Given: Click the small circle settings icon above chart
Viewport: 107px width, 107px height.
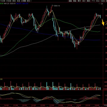Looking at the screenshot, I should [x=100, y=4].
